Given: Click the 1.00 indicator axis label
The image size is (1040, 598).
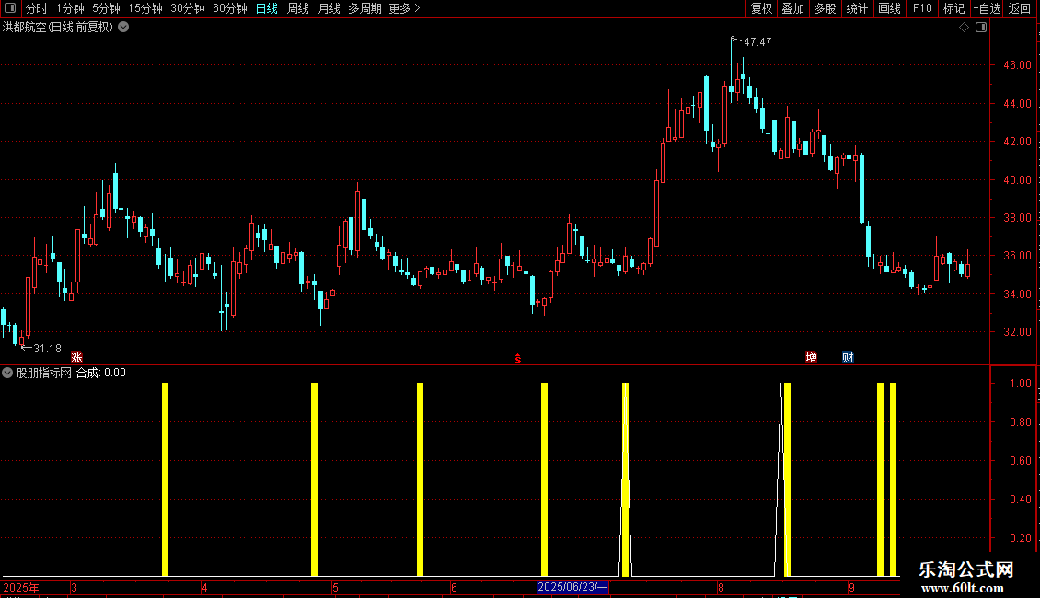Looking at the screenshot, I should (1020, 384).
